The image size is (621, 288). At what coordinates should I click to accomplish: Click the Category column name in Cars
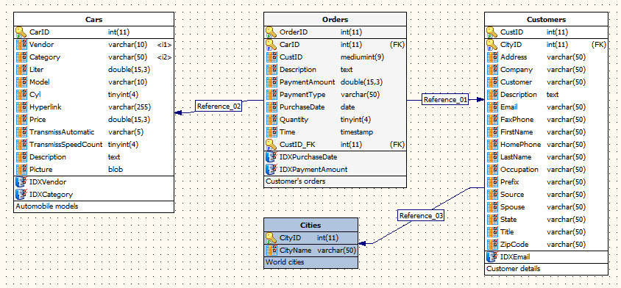click(45, 57)
